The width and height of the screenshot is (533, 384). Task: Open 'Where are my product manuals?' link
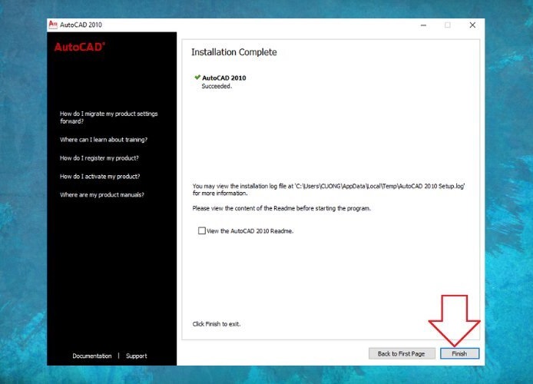coord(102,195)
